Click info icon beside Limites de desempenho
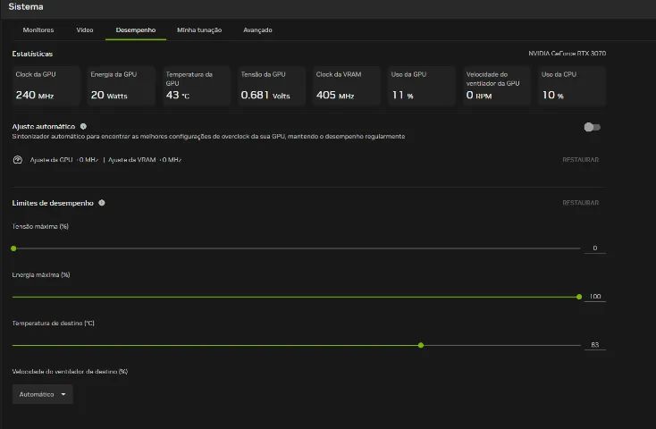The height and width of the screenshot is (429, 656). [x=102, y=203]
